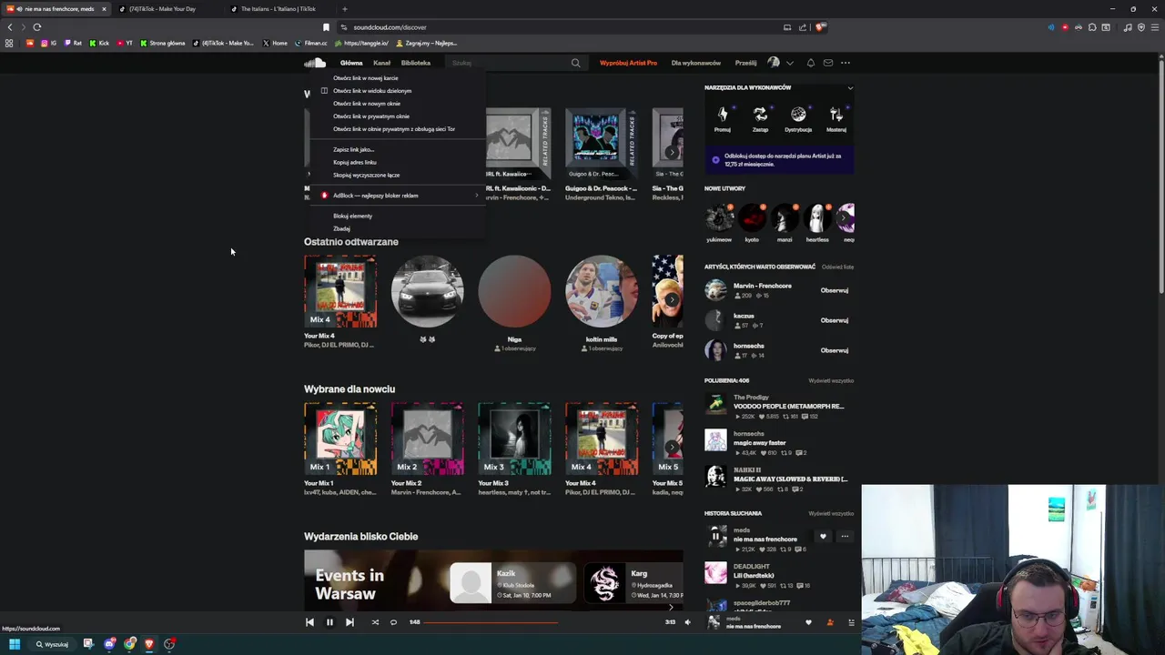Viewport: 1165px width, 655px height.
Task: Open more options for 'nie ma nas frenchcore'
Action: (x=845, y=537)
